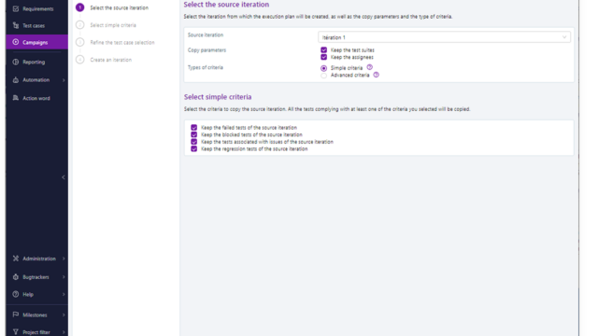Viewport: 598px width, 336px height.
Task: Show help for Simple criteria
Action: point(370,67)
